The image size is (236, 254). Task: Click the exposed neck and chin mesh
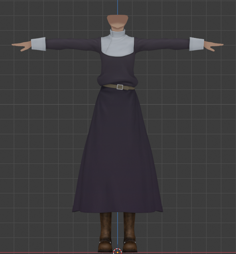[118, 22]
